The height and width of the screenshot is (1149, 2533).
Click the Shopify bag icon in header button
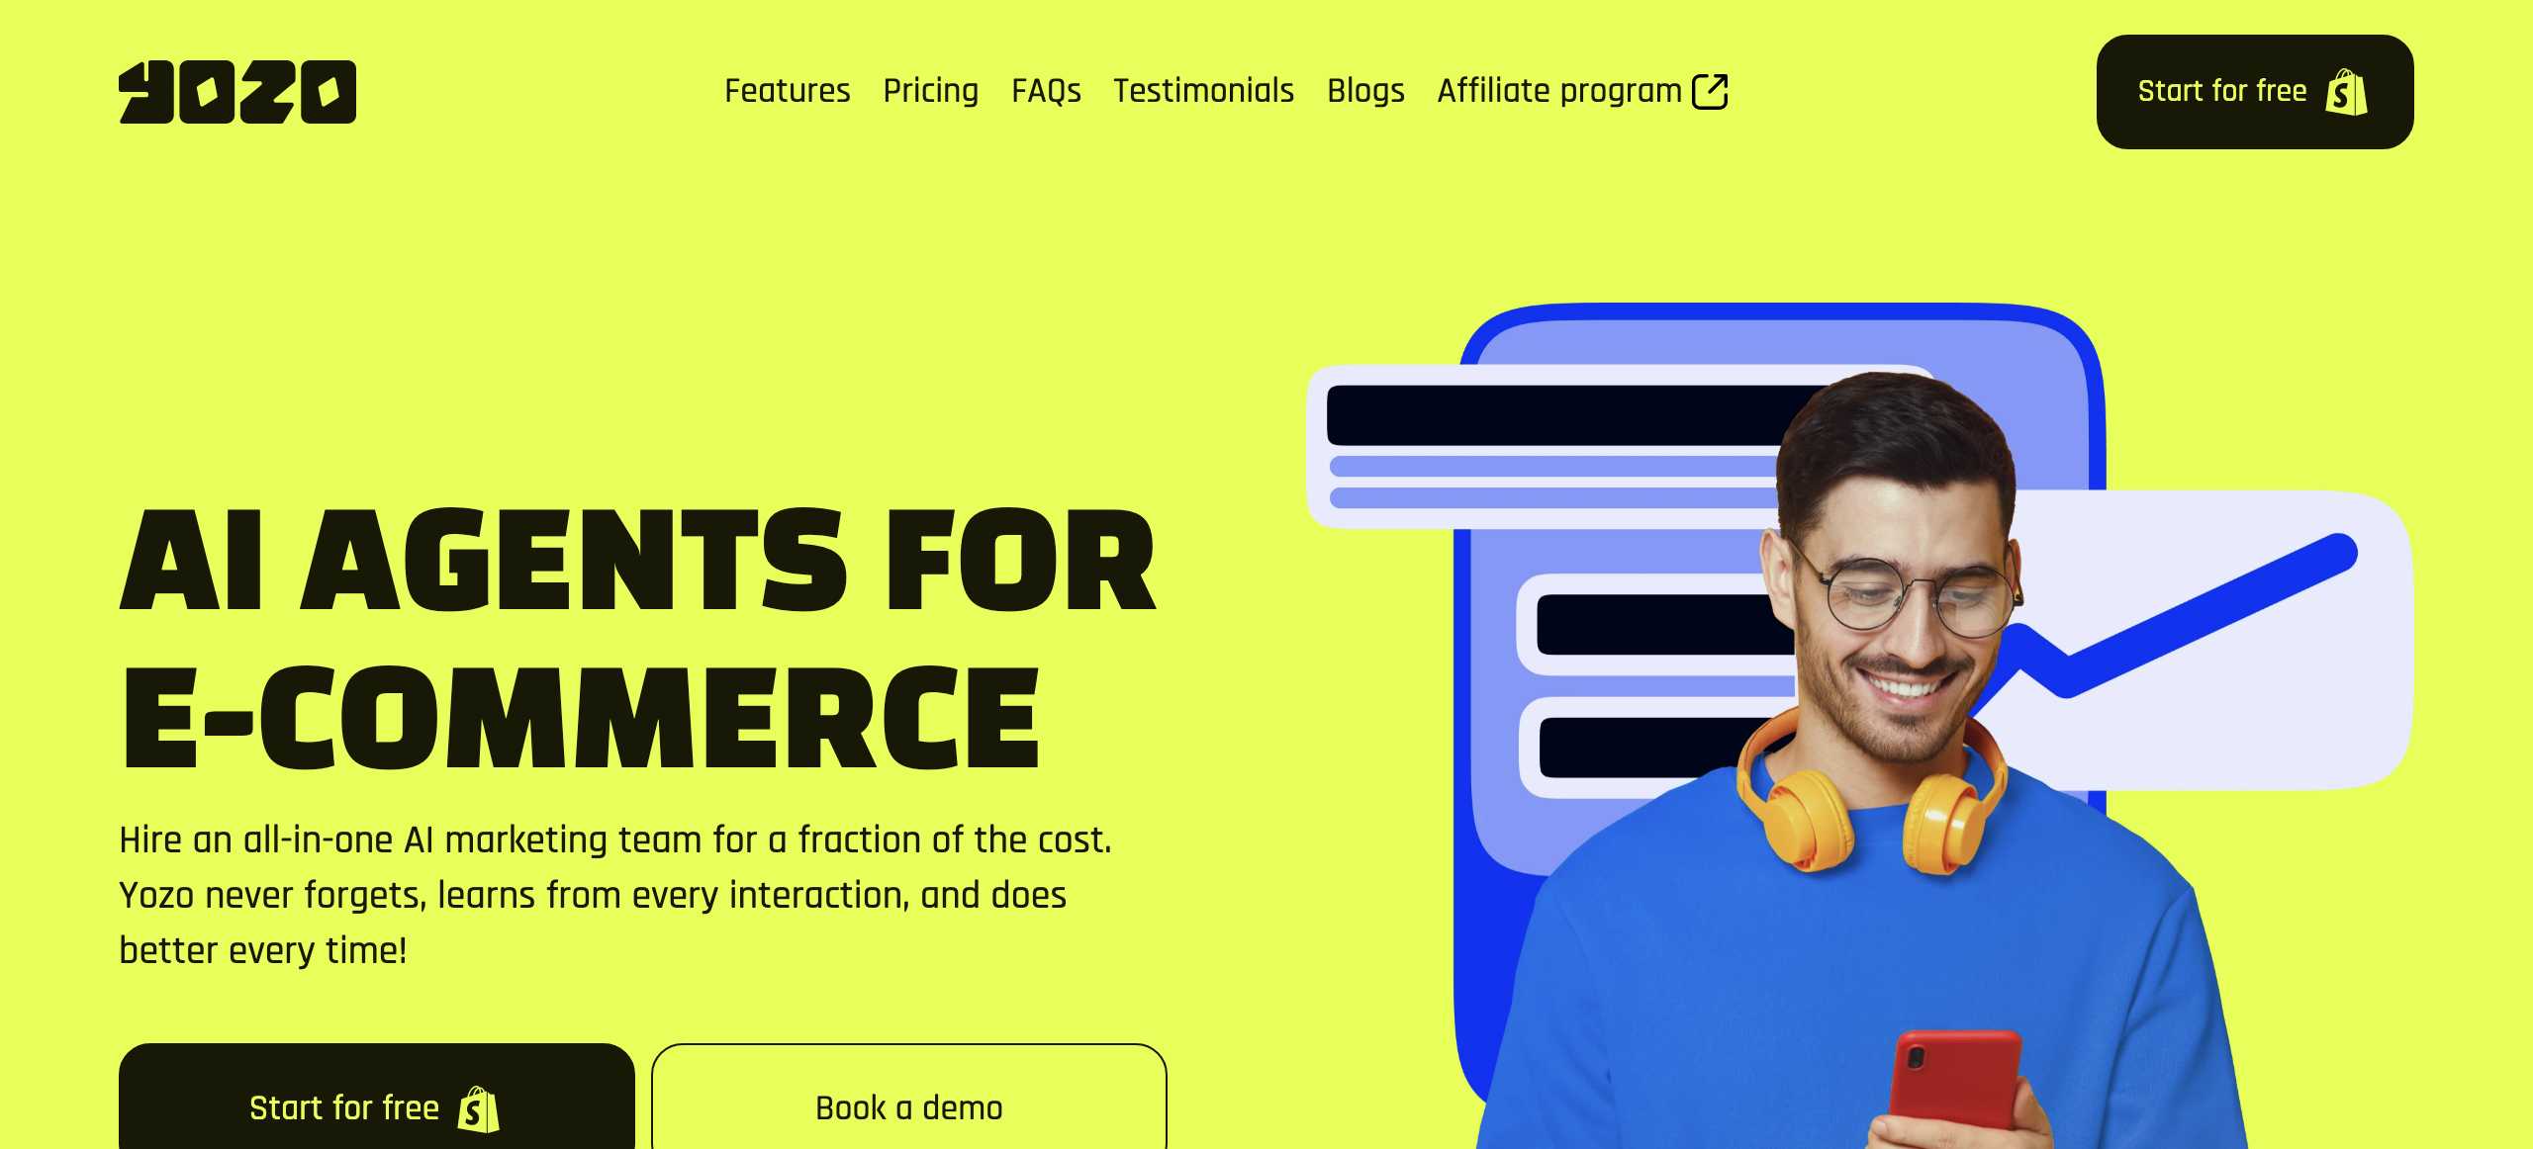click(2346, 92)
